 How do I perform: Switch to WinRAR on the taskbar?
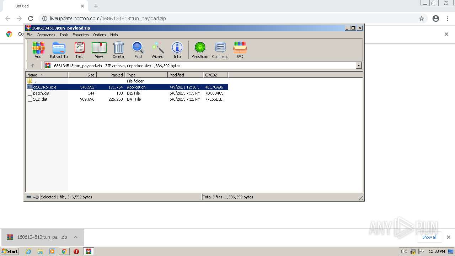click(88, 251)
